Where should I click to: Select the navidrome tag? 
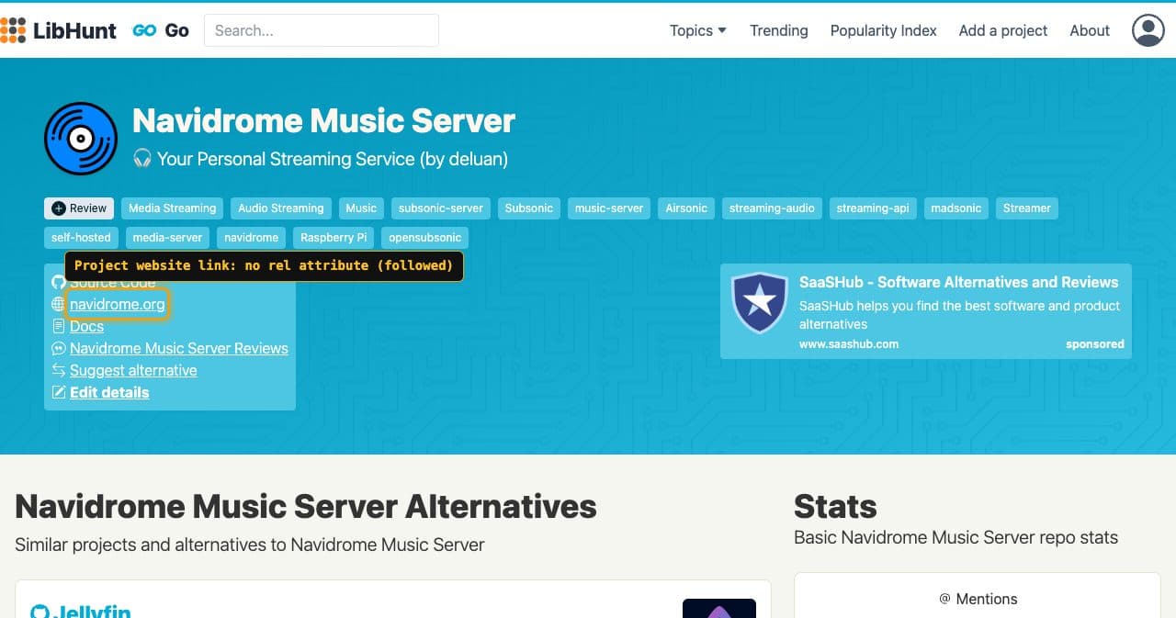[252, 238]
